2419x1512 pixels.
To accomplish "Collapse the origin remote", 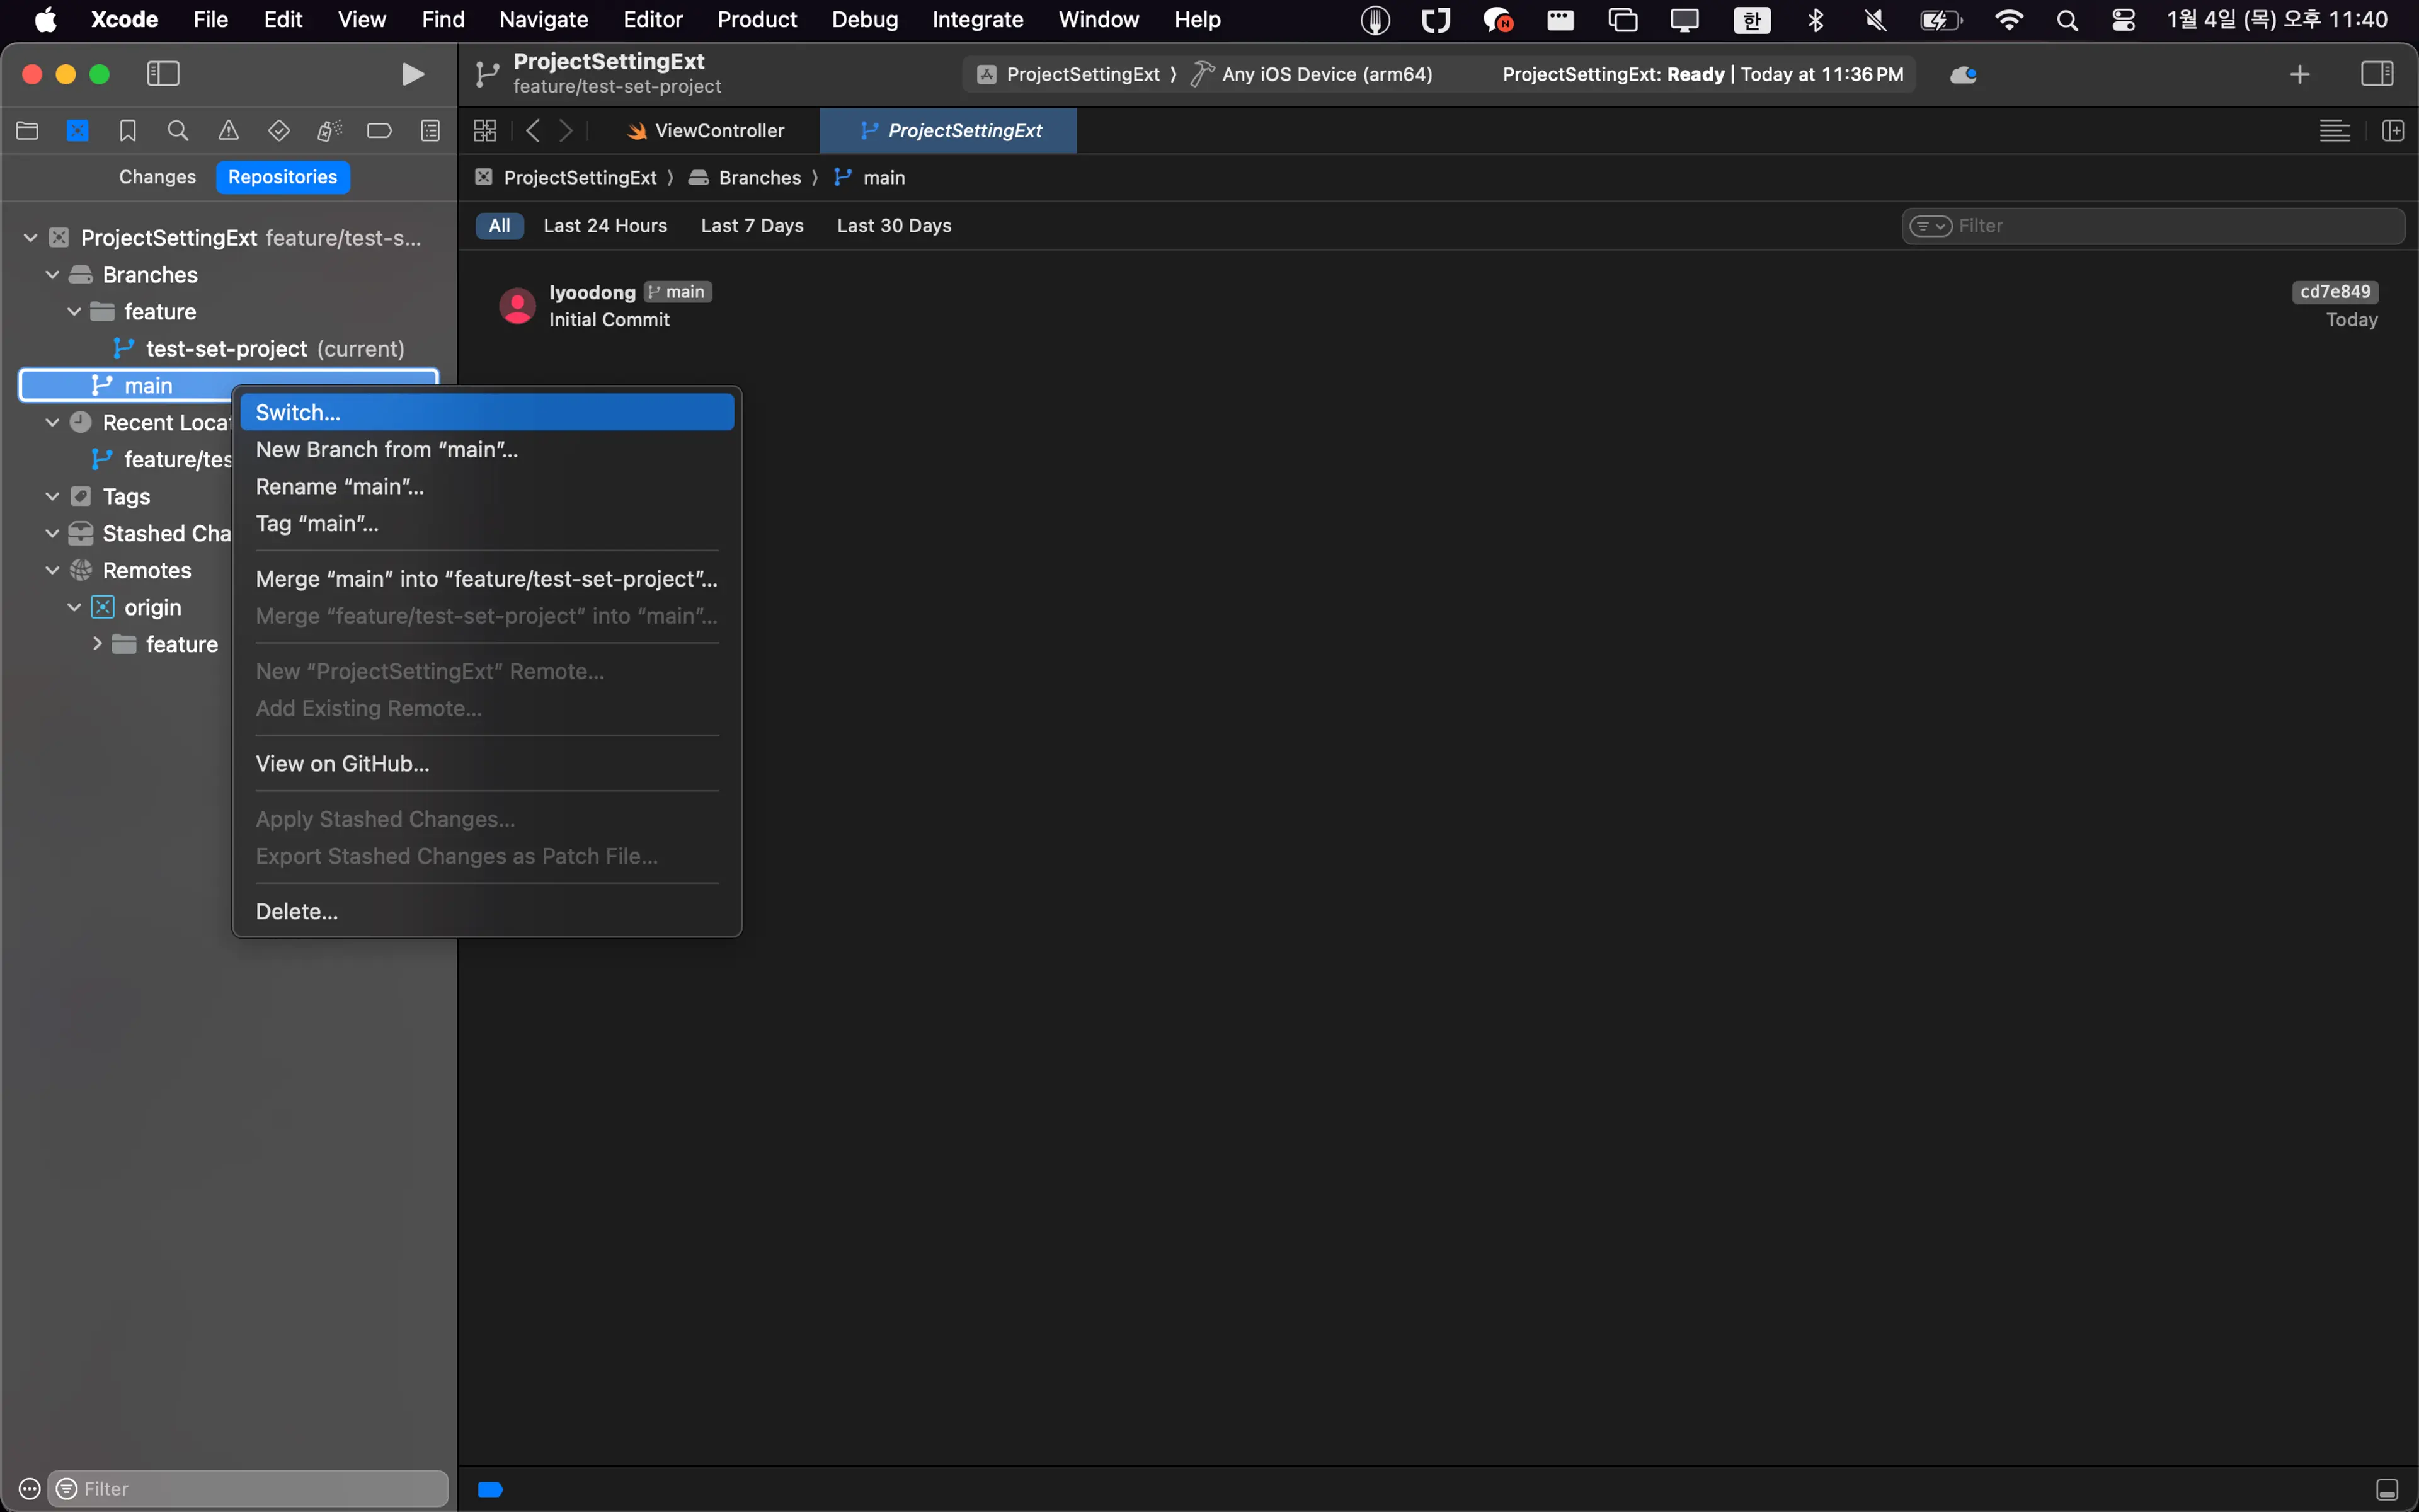I will 75,608.
